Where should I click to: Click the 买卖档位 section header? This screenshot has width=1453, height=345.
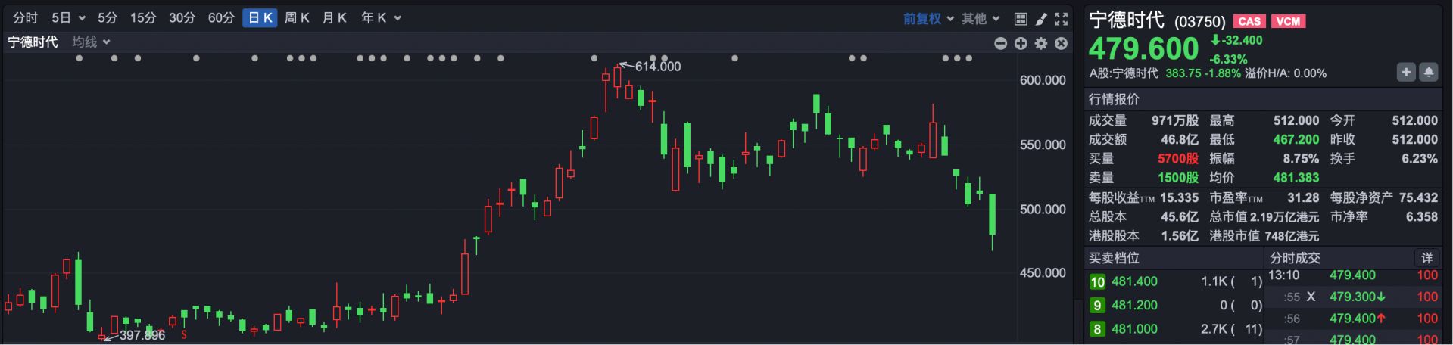[1114, 258]
